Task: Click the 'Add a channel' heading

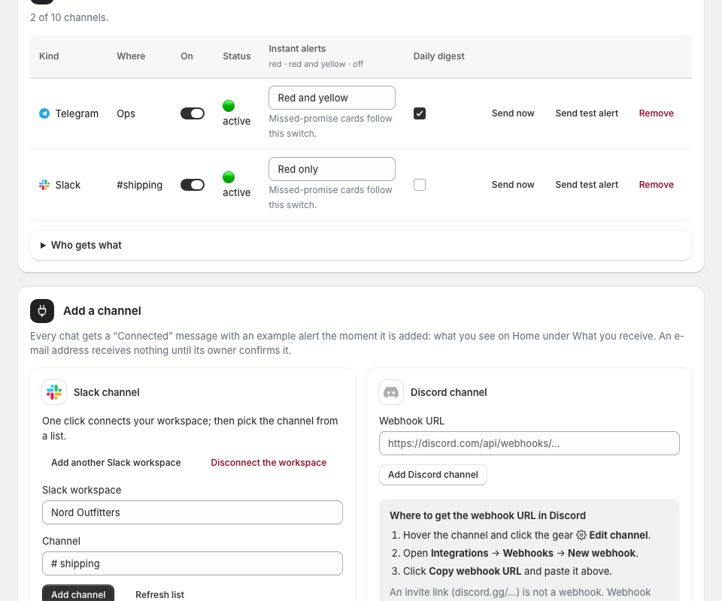Action: click(102, 311)
